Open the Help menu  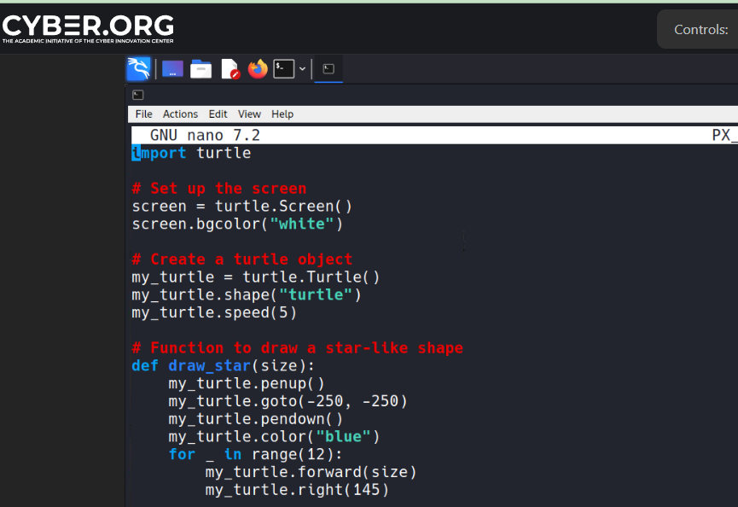[282, 114]
